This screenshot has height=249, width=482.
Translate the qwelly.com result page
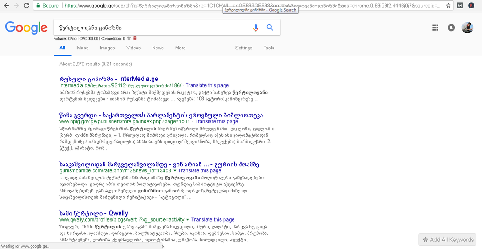pos(213,220)
